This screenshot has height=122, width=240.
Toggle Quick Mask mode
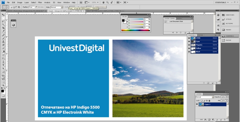3,96
